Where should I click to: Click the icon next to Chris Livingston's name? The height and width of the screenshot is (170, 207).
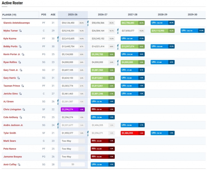pos(24,109)
